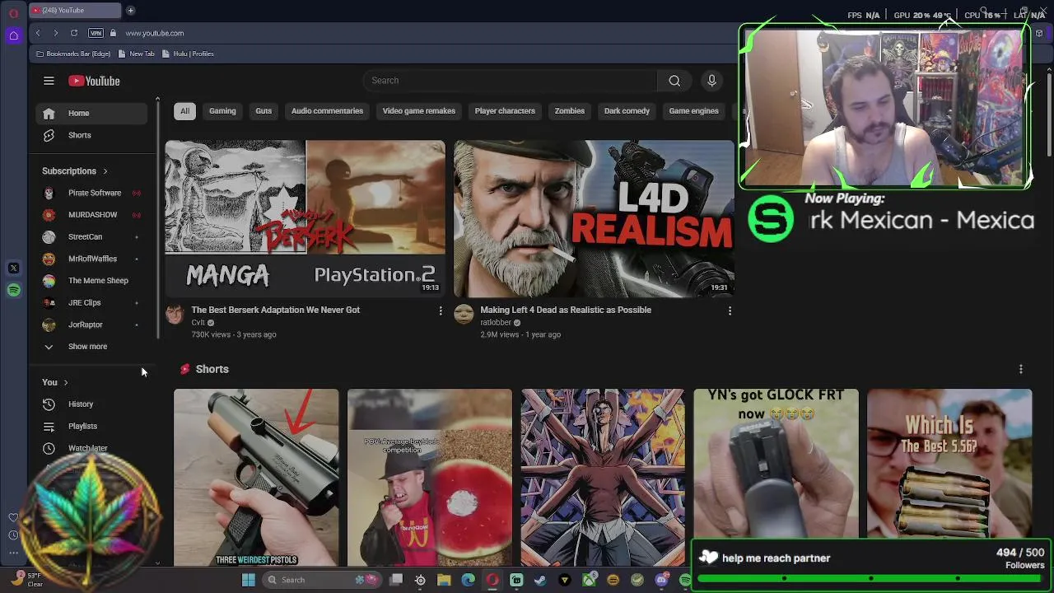
Task: Open Task View from the taskbar
Action: click(396, 580)
